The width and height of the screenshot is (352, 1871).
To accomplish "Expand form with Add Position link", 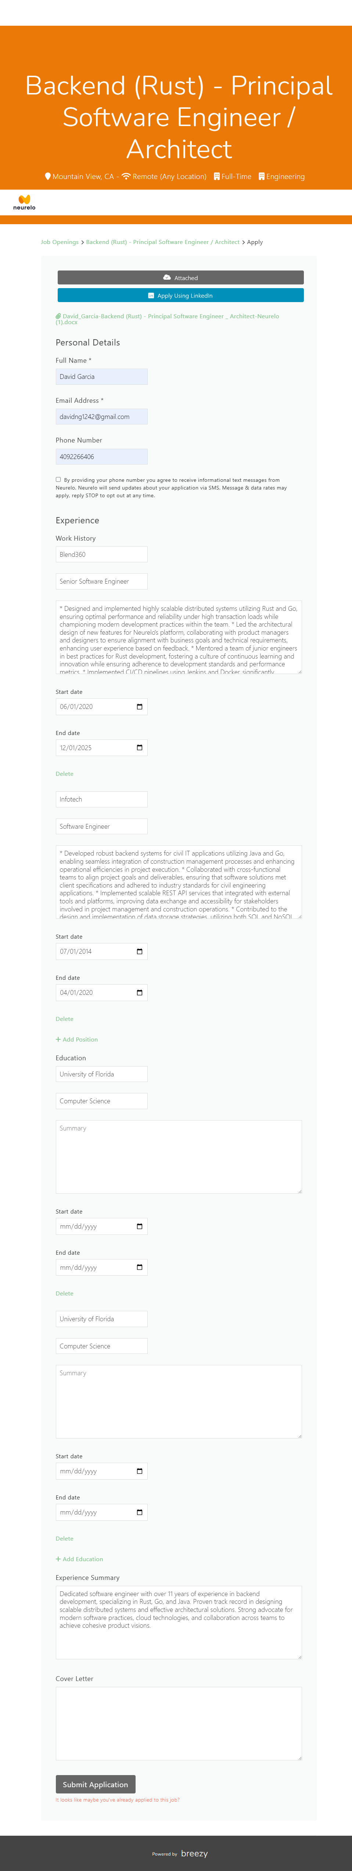I will pyautogui.click(x=76, y=1039).
